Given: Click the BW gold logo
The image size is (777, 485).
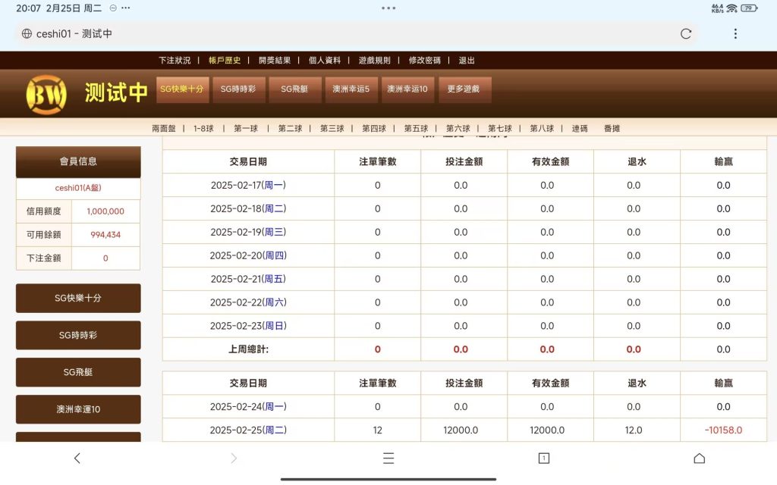Looking at the screenshot, I should pyautogui.click(x=46, y=94).
